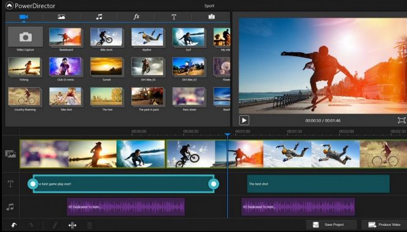Open the Video Capture tile

[x=26, y=37]
